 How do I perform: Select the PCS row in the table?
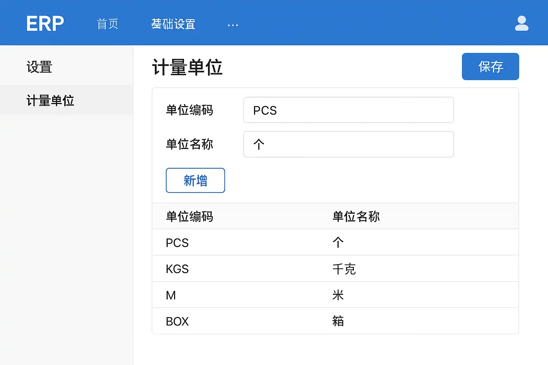click(177, 243)
